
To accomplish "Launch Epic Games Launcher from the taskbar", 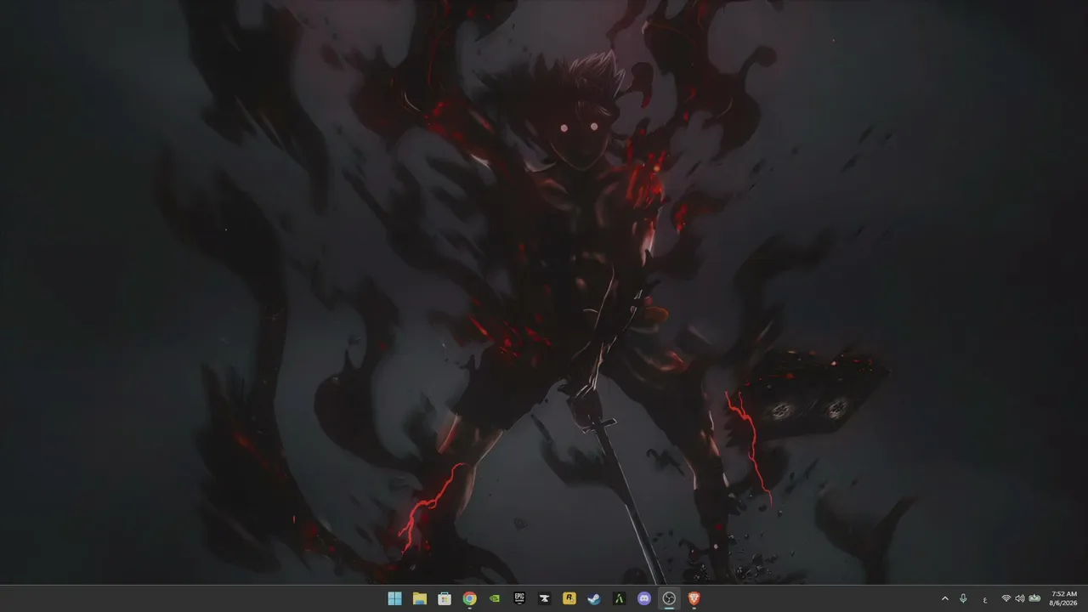I will tap(519, 598).
